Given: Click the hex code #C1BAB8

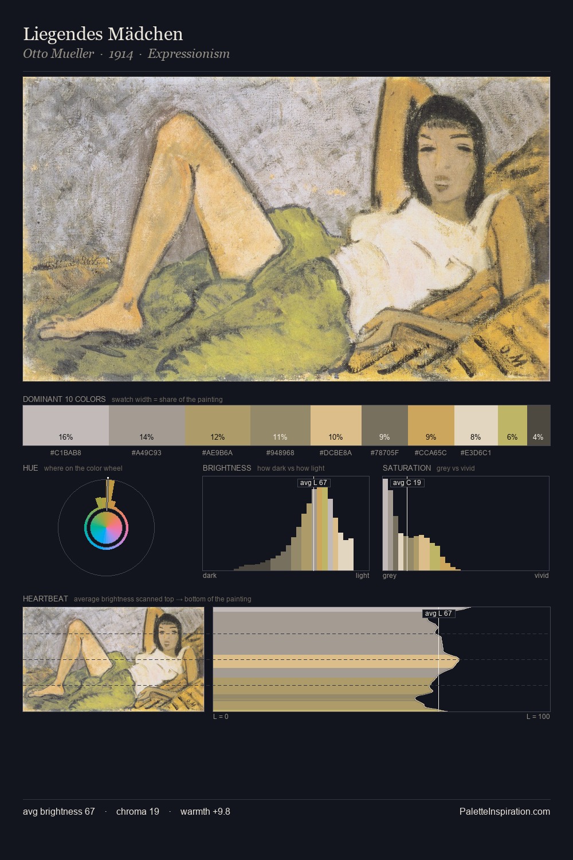Looking at the screenshot, I should tap(66, 453).
